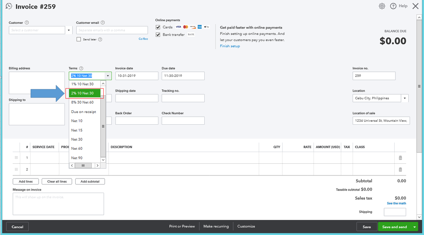Open the Finish setup link

point(230,46)
